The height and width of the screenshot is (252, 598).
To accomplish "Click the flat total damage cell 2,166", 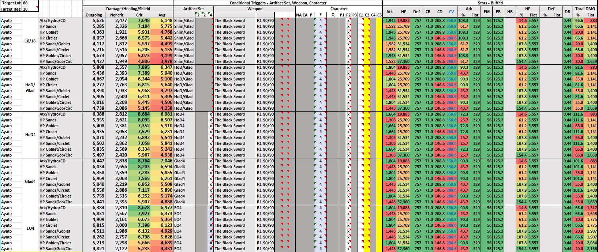I will point(591,249).
